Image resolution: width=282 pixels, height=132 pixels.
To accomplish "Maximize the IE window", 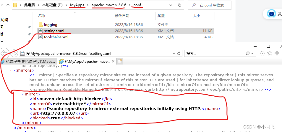I will pos(268,46).
